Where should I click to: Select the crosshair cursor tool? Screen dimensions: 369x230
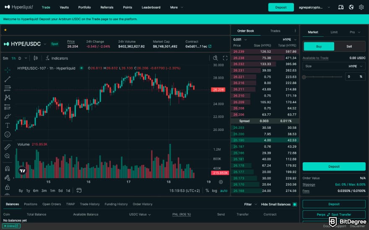8,70
